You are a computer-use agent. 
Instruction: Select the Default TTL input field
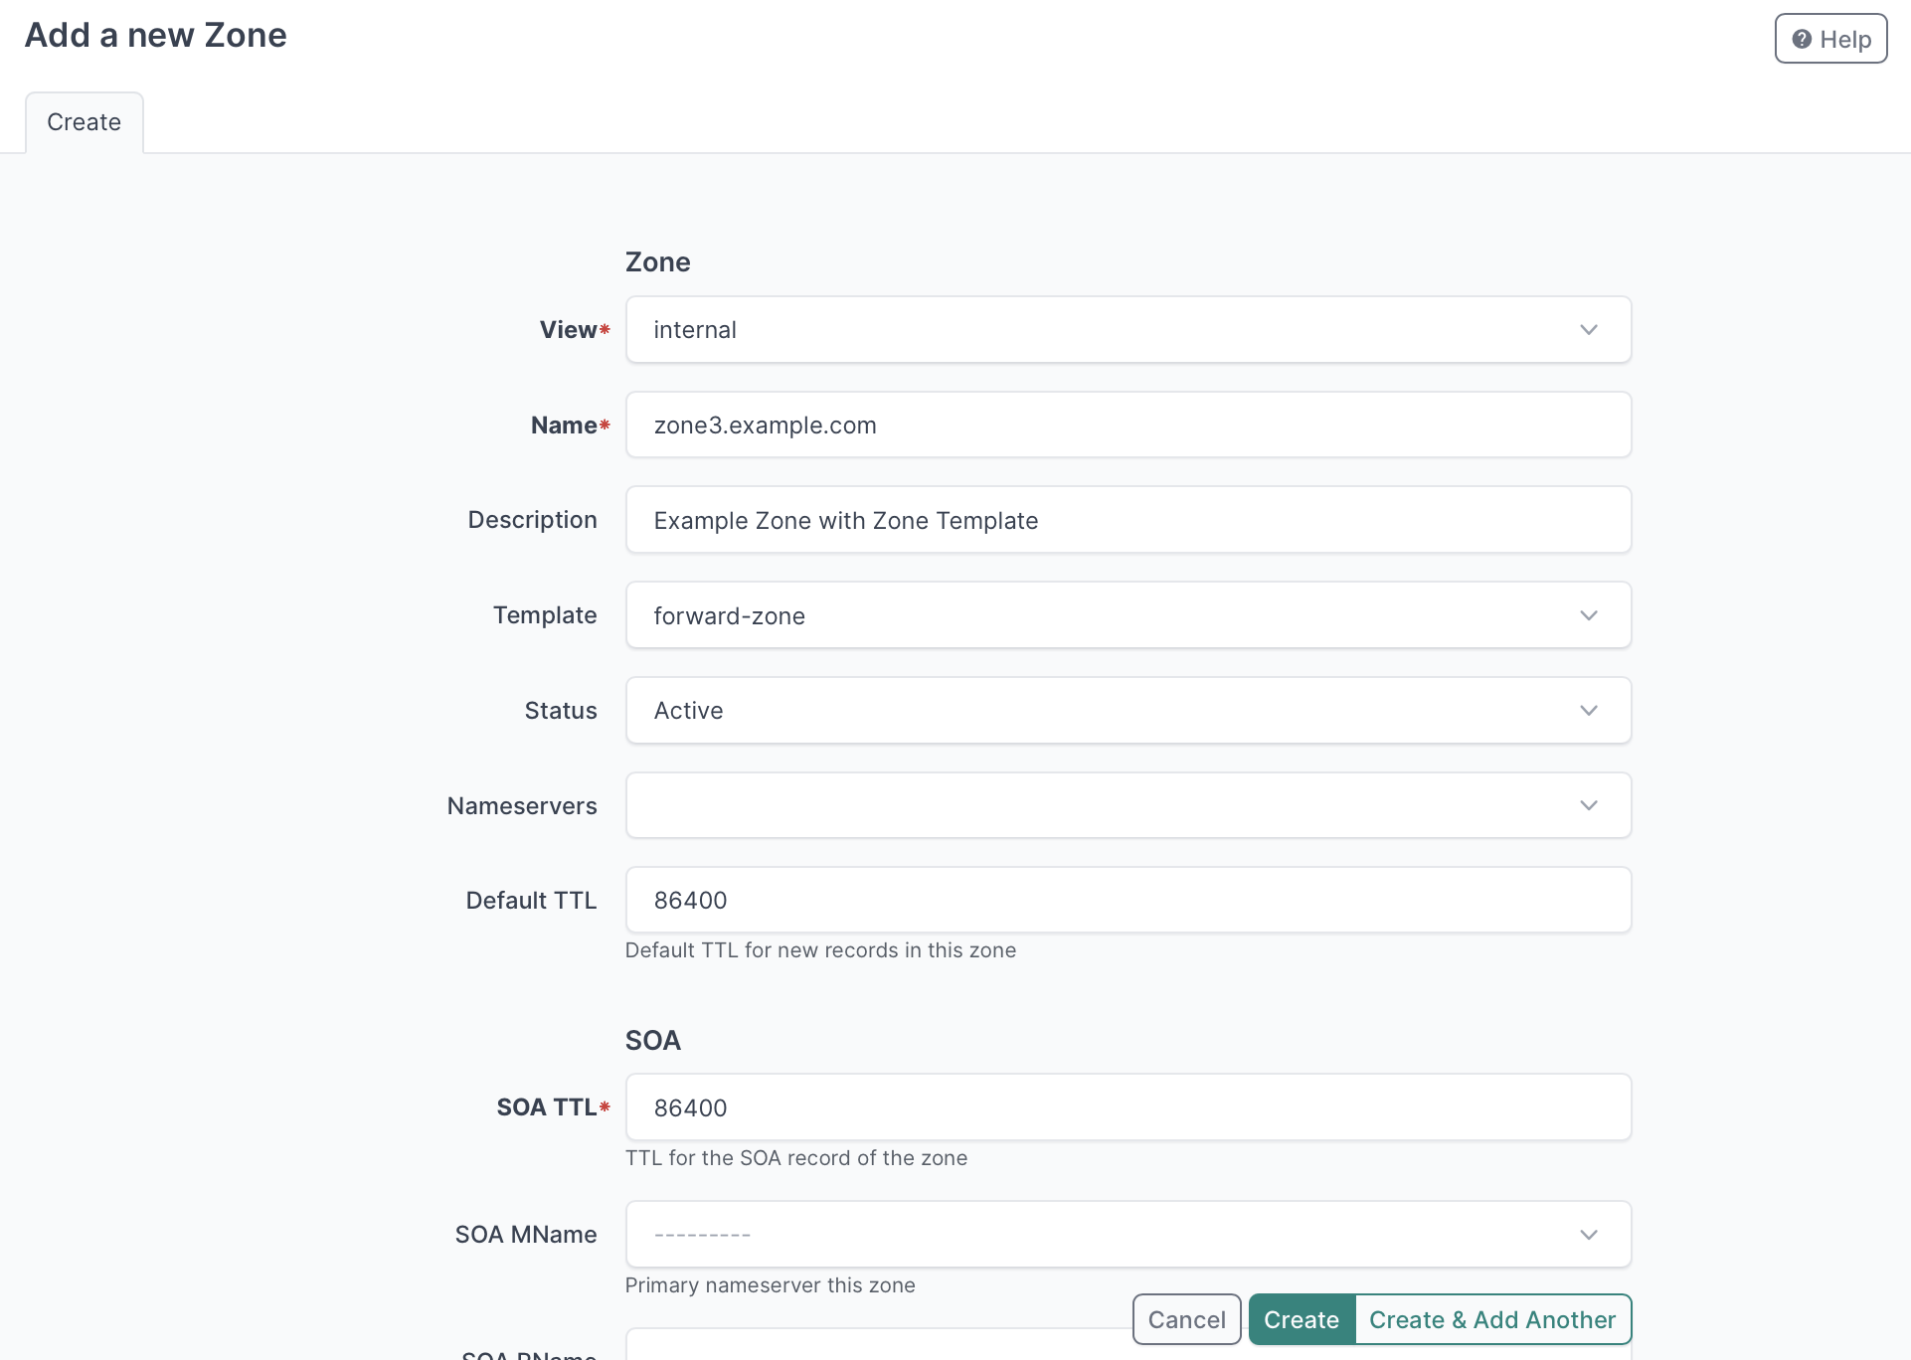click(1127, 900)
